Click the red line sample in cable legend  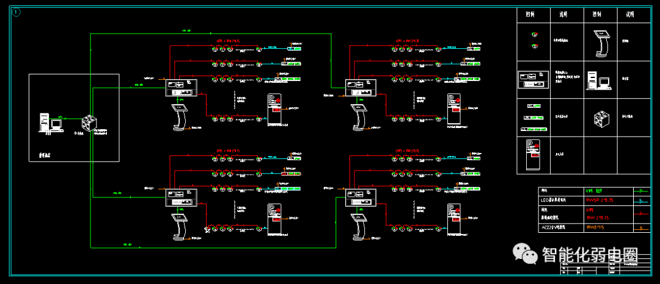[x=642, y=213]
